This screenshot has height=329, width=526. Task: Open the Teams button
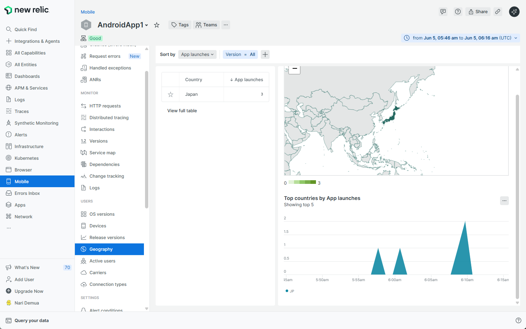point(206,25)
